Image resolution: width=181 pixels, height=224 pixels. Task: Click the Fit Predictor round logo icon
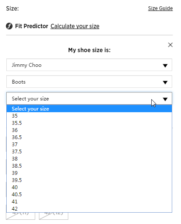9,26
